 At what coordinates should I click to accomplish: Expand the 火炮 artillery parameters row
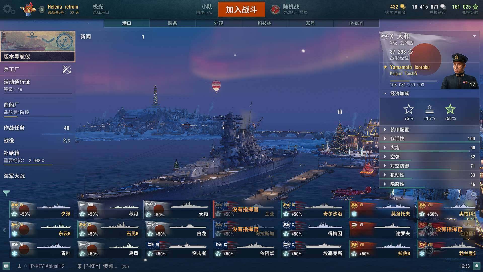429,148
